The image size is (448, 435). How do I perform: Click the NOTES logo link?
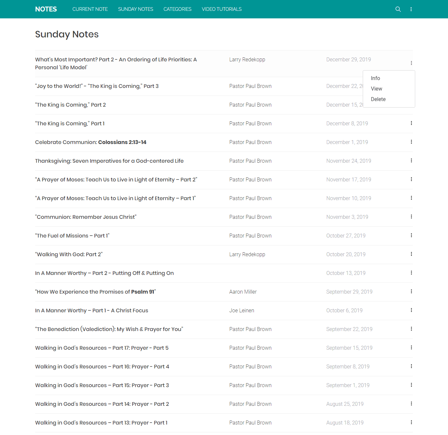(x=46, y=9)
